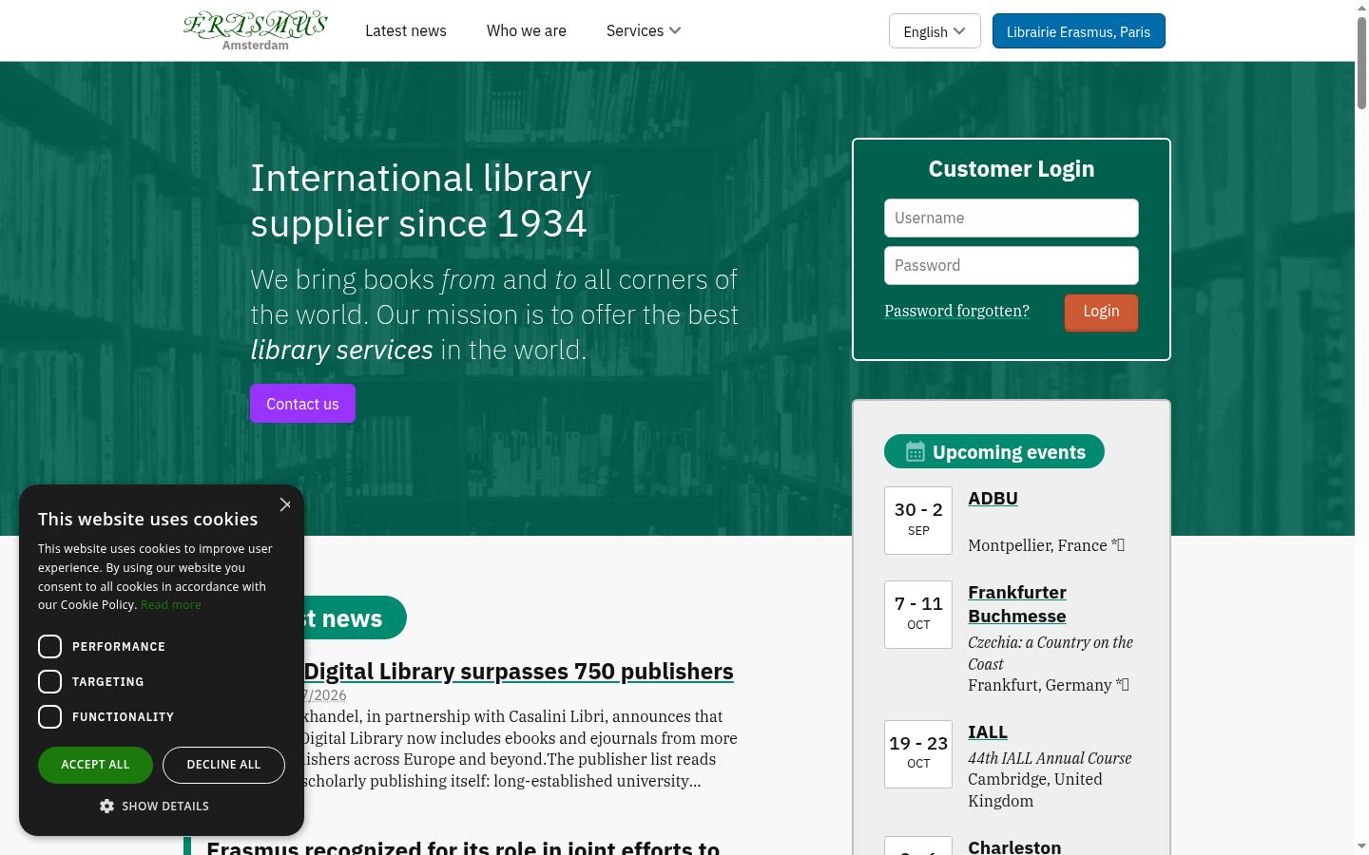Go to Who we are page
This screenshot has height=855, width=1369.
(x=527, y=30)
